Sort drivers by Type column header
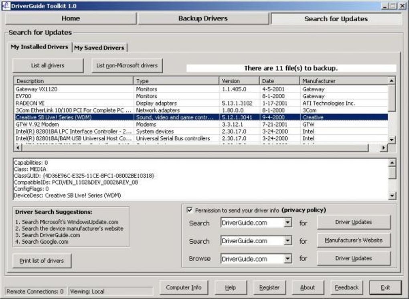The height and width of the screenshot is (299, 409). [176, 81]
